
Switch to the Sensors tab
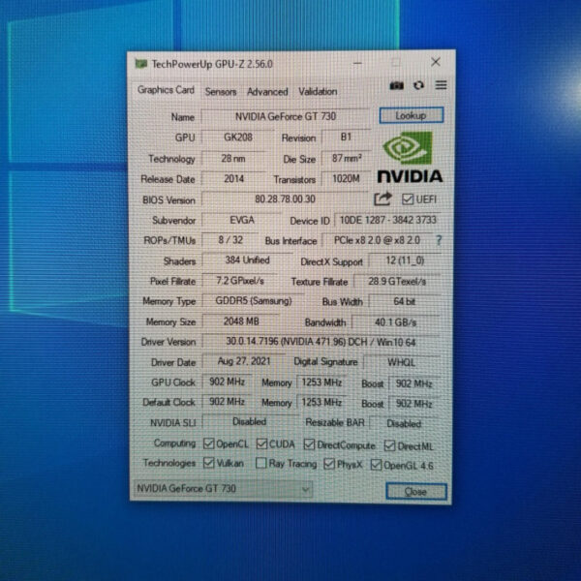pyautogui.click(x=221, y=92)
